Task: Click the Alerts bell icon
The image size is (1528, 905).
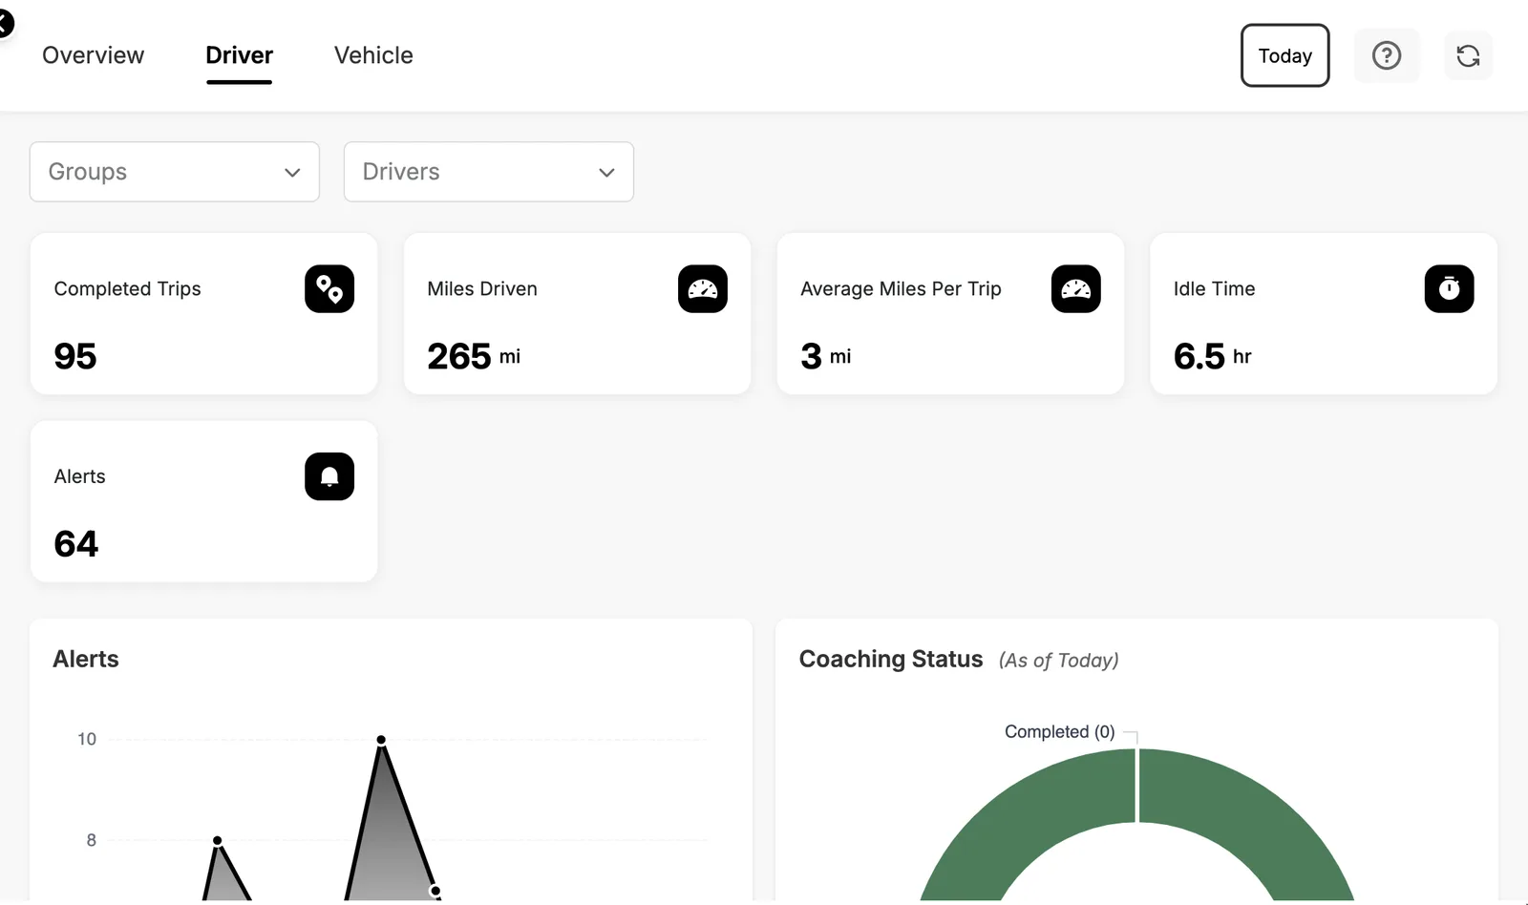Action: [329, 476]
